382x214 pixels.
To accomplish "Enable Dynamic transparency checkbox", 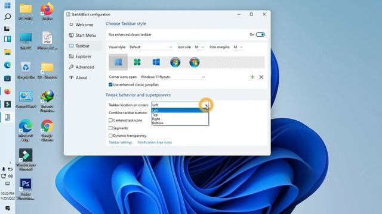I will coord(110,136).
